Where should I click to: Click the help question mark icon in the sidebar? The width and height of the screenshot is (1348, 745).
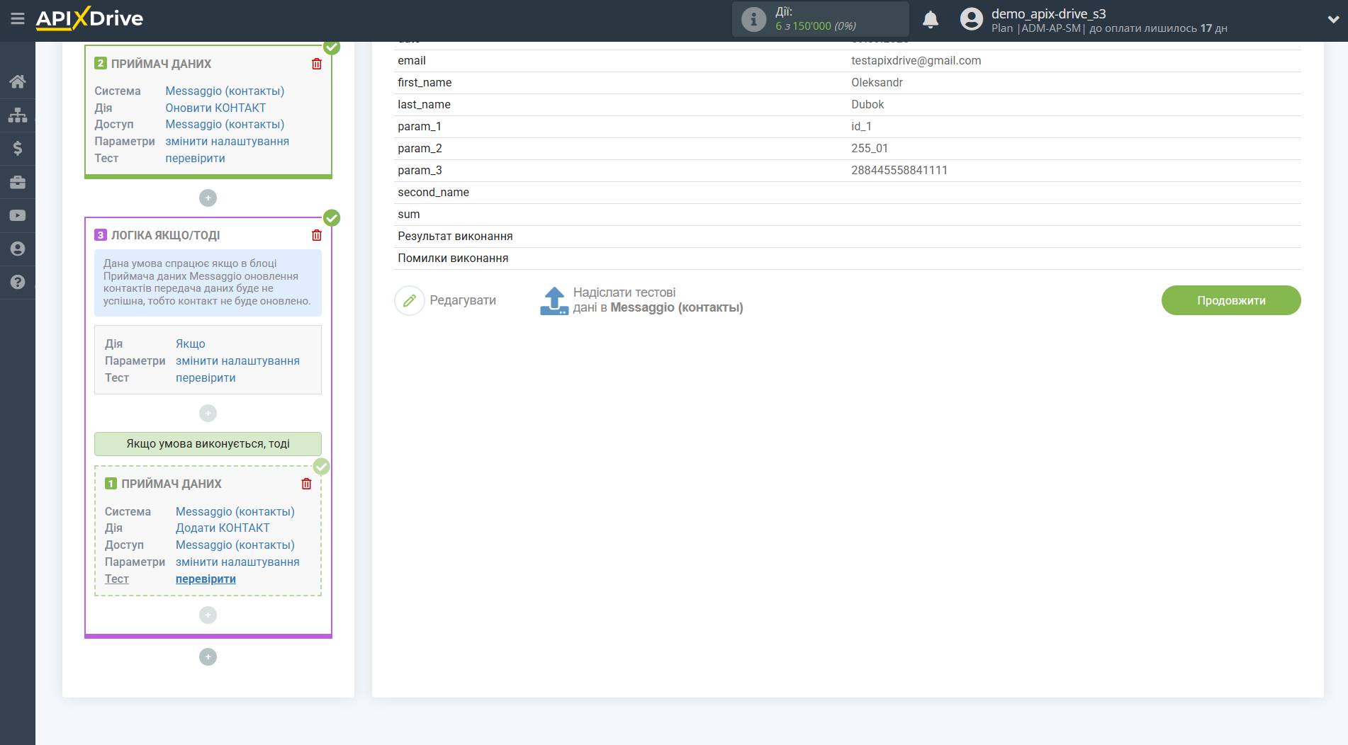click(18, 282)
